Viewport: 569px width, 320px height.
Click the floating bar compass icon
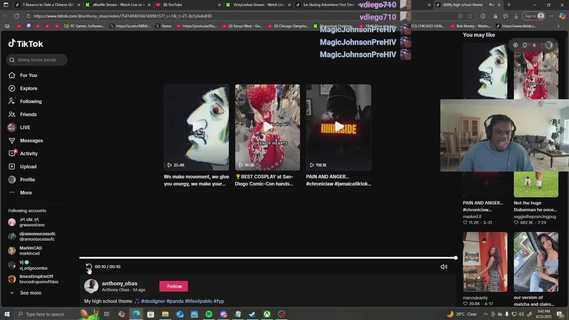click(515, 45)
